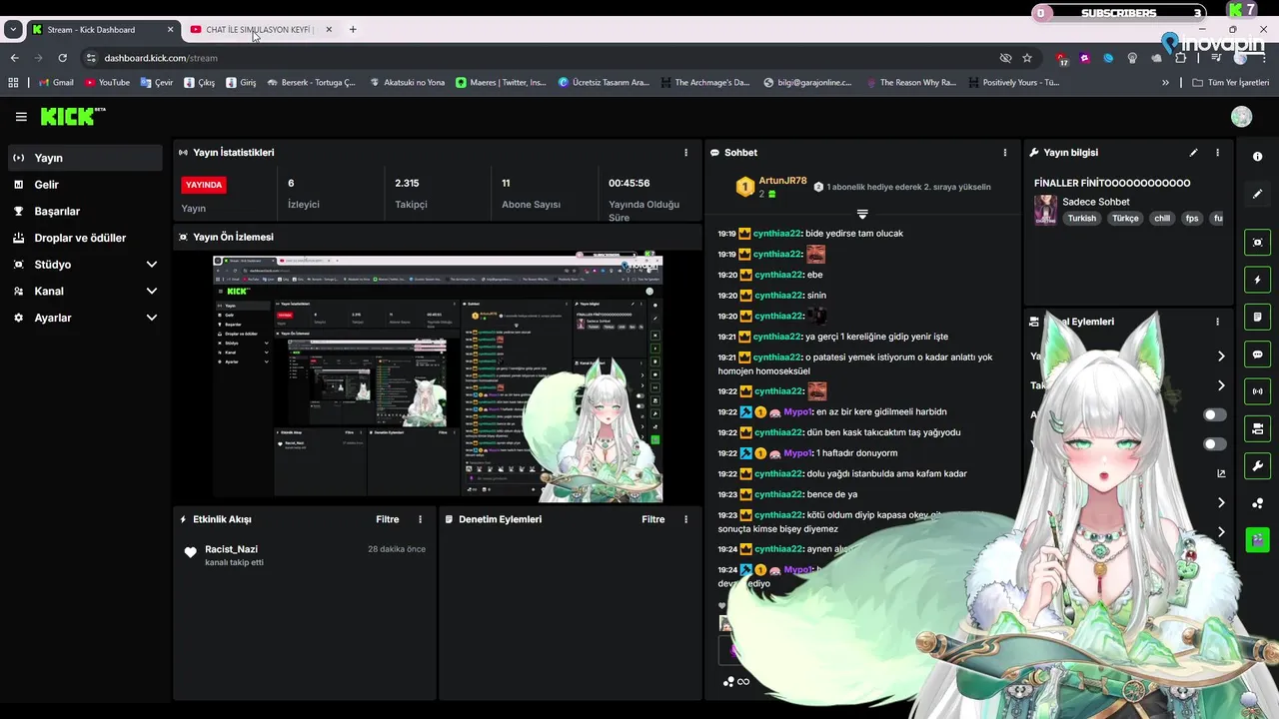The height and width of the screenshot is (719, 1279).
Task: Open Gelir in the sidebar
Action: click(x=85, y=185)
